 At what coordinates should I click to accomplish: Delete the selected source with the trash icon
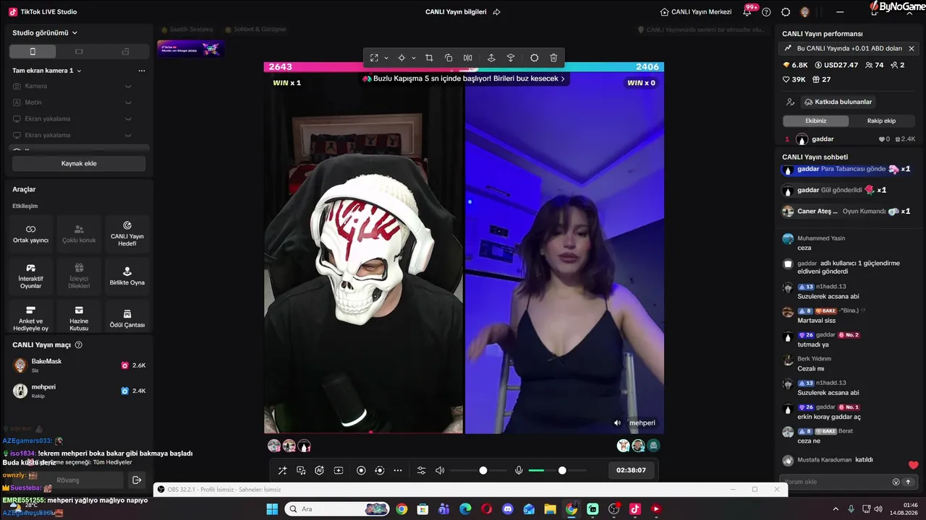(553, 58)
